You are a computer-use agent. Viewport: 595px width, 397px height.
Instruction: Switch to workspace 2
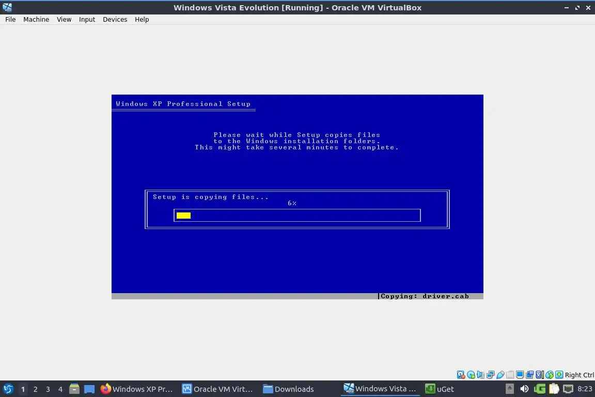pyautogui.click(x=35, y=389)
